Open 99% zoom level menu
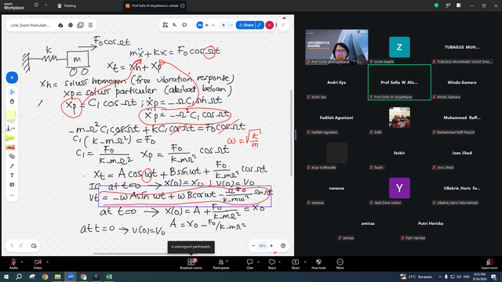This screenshot has width=502, height=282. coord(262,245)
